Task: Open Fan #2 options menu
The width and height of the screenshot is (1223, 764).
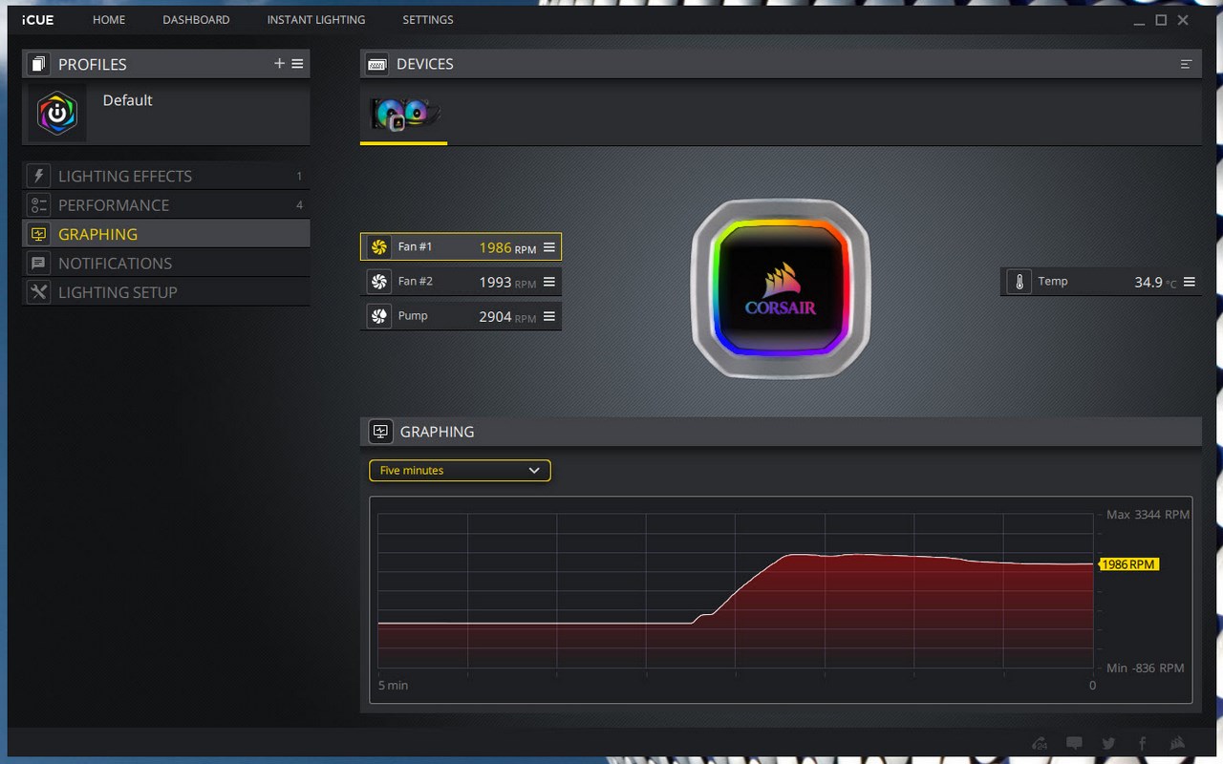Action: tap(549, 282)
